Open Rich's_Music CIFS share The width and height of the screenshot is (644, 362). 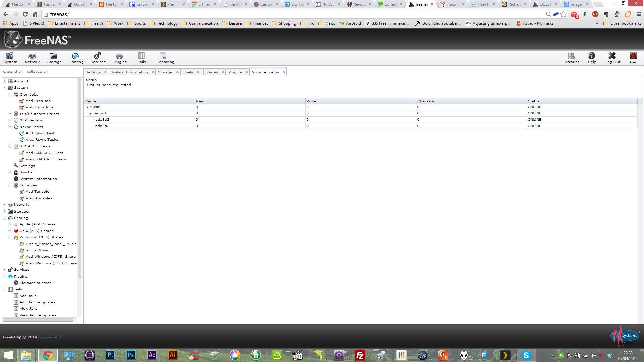(37, 250)
